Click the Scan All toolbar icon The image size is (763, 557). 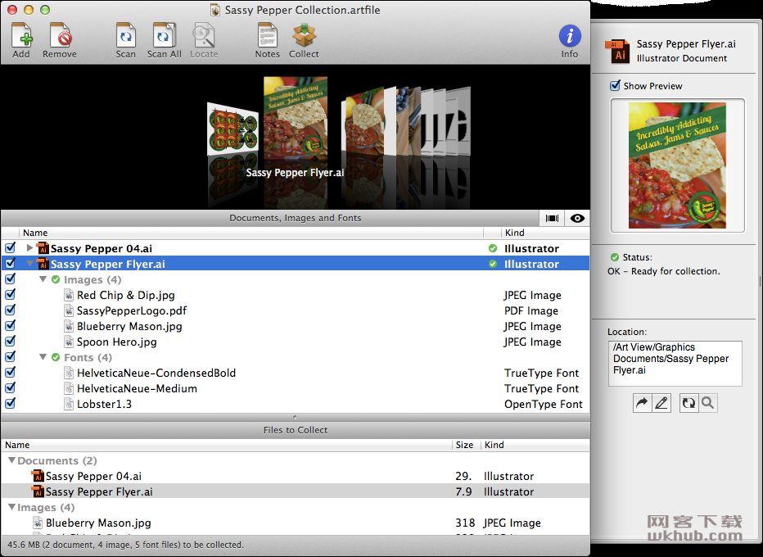point(164,35)
